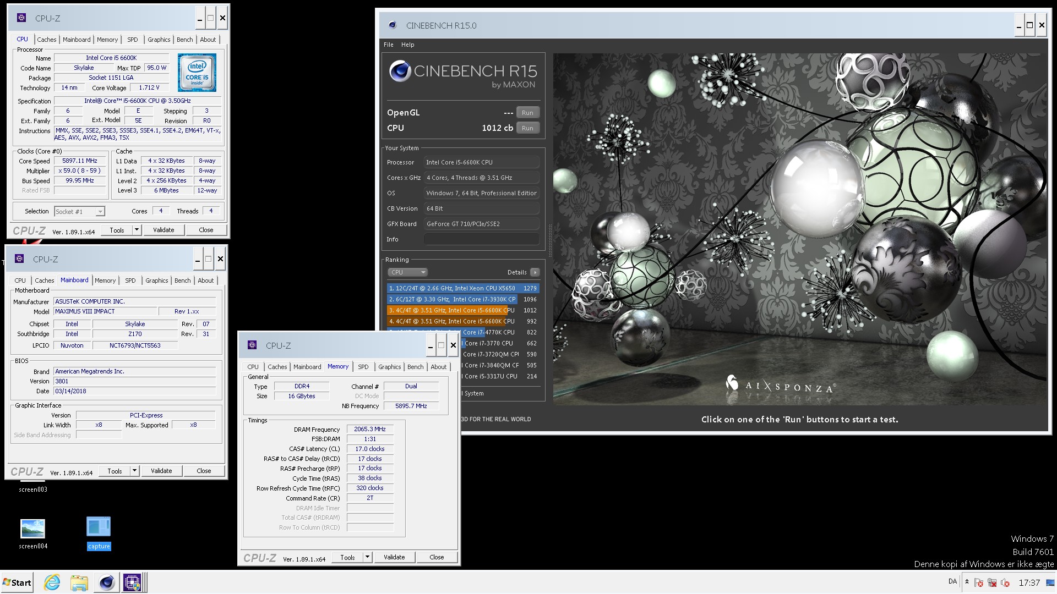Click the Core Voltage 1.712 V value
This screenshot has height=594, width=1057.
[149, 88]
